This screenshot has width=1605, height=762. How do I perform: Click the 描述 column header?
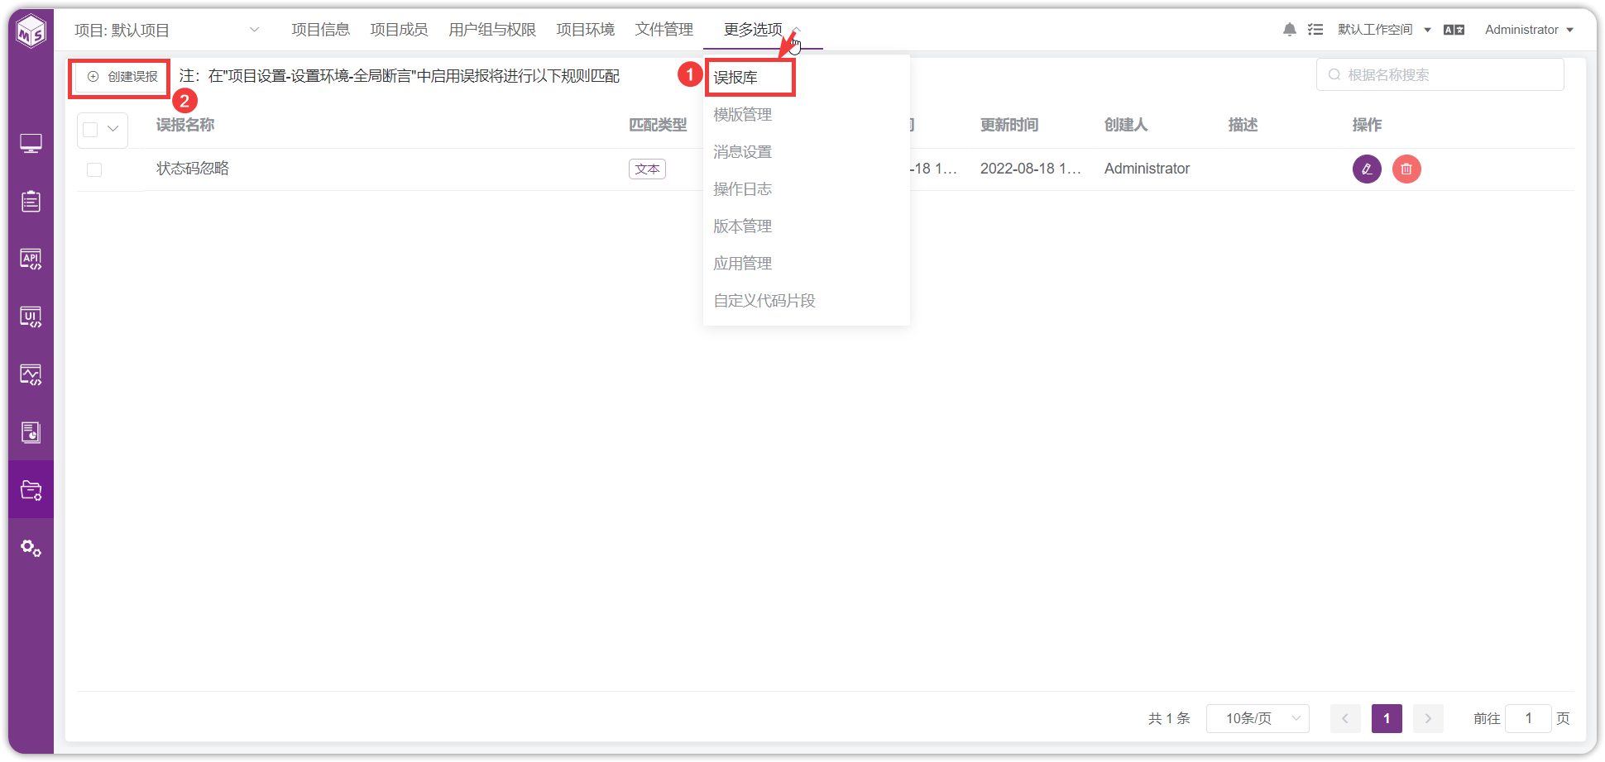coord(1243,125)
